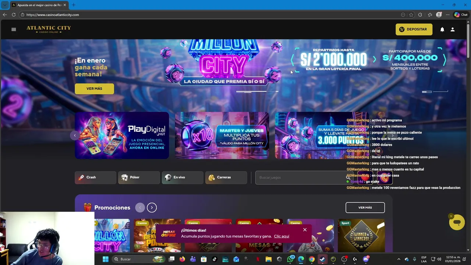This screenshot has height=265, width=471.
Task: Open Steam from the taskbar
Action: tap(322, 259)
